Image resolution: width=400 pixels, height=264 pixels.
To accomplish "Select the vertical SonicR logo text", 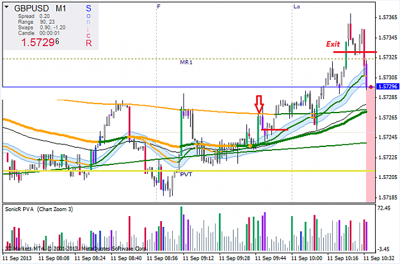I will point(88,26).
